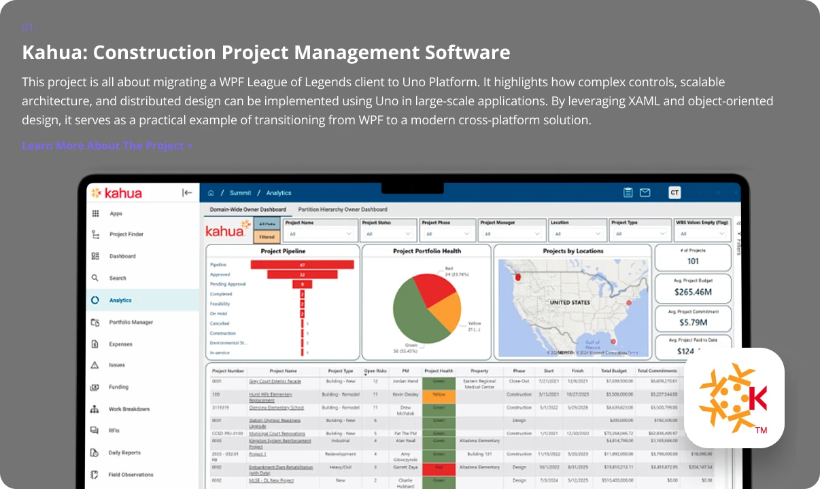Viewport: 820px width, 489px height.
Task: Click the large Kahua app badge icon
Action: tap(734, 398)
